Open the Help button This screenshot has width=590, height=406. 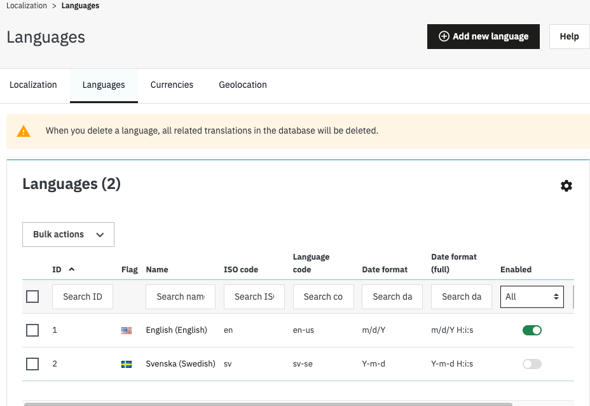[569, 36]
